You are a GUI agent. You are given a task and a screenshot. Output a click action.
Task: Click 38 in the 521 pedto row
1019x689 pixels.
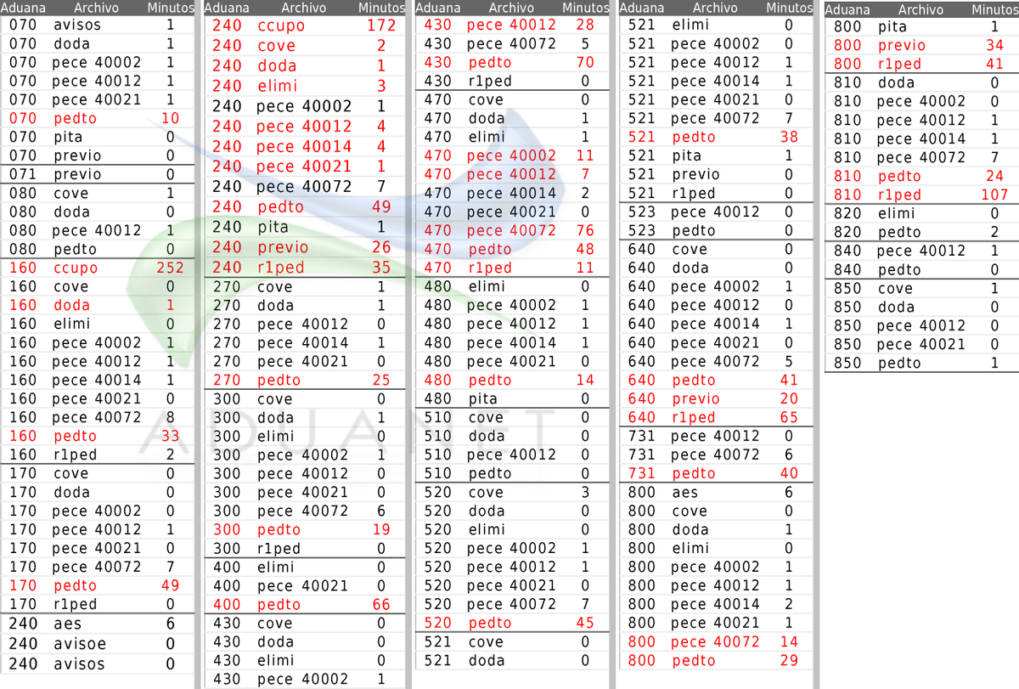click(x=789, y=138)
